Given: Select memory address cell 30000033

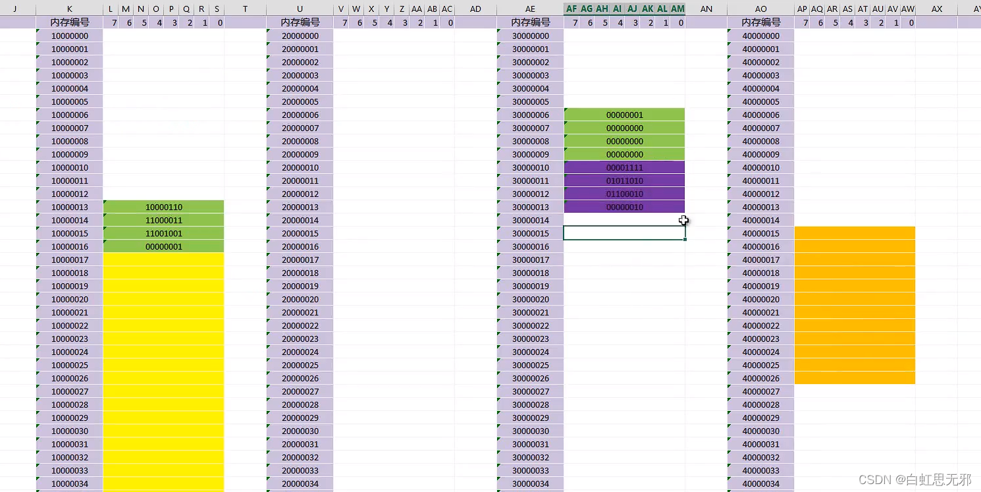Looking at the screenshot, I should [531, 470].
